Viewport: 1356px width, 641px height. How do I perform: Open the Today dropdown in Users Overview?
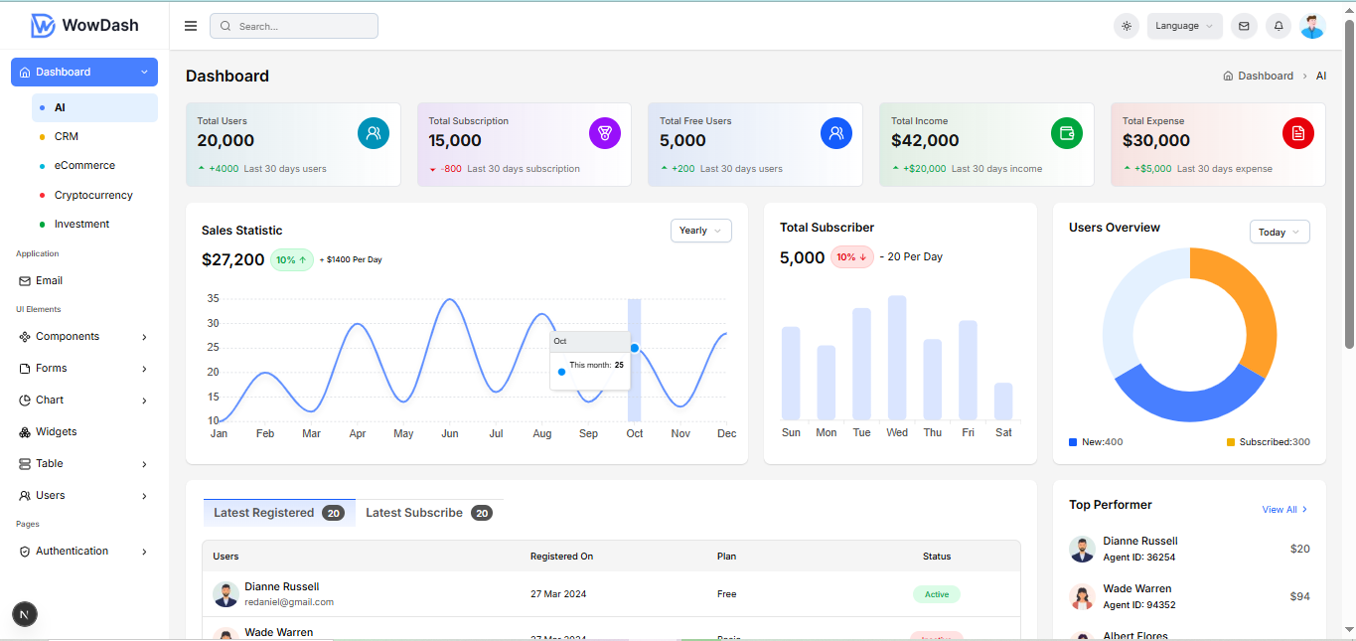(1280, 232)
